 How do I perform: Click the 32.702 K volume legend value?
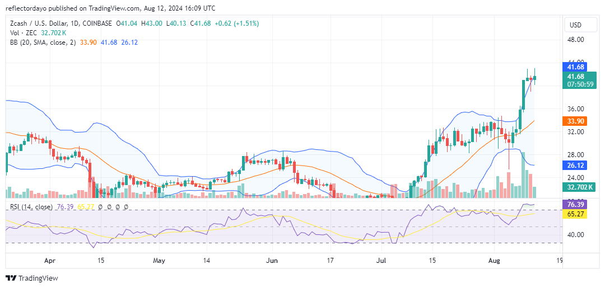54,33
